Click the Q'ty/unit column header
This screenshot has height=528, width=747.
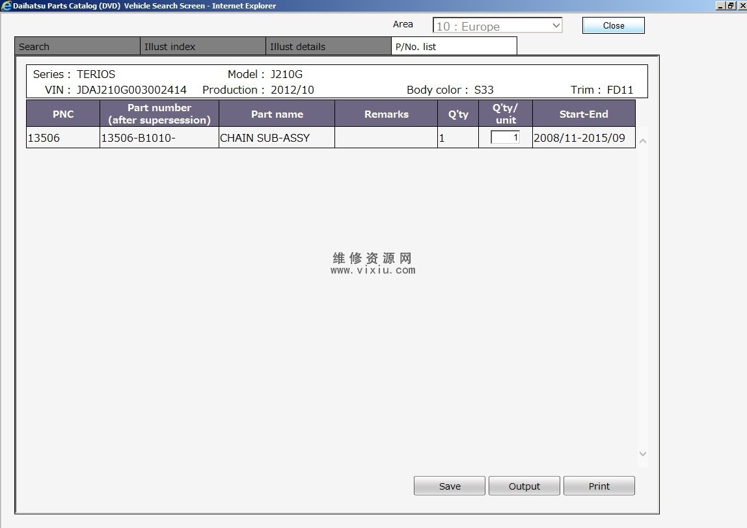tap(506, 114)
